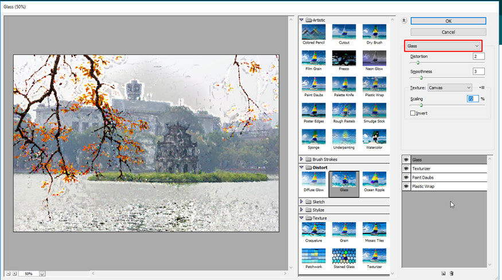The height and width of the screenshot is (280, 502).
Task: Open the 50% zoom level dropdown
Action: click(x=42, y=274)
